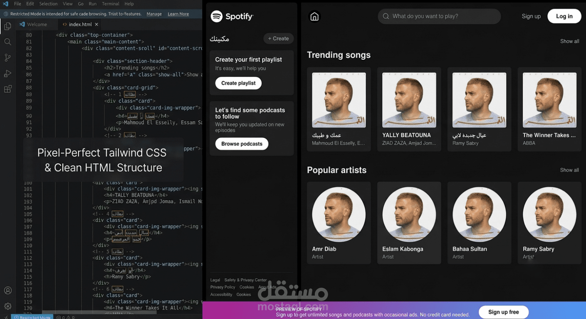Click the Sign up link

tap(531, 16)
